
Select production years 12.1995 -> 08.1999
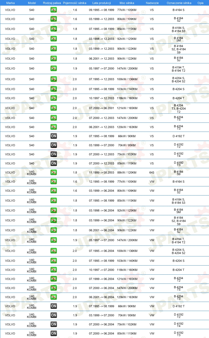tap(102, 182)
